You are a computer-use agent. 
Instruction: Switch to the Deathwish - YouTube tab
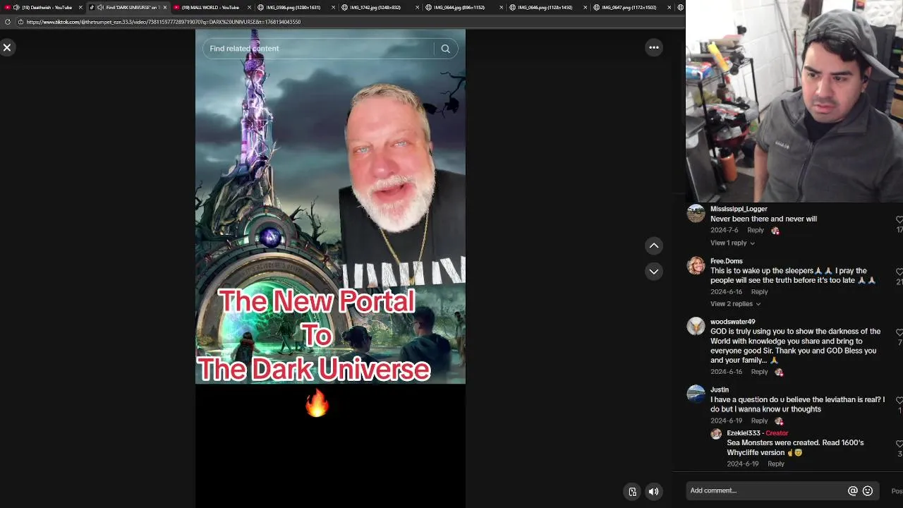(42, 7)
